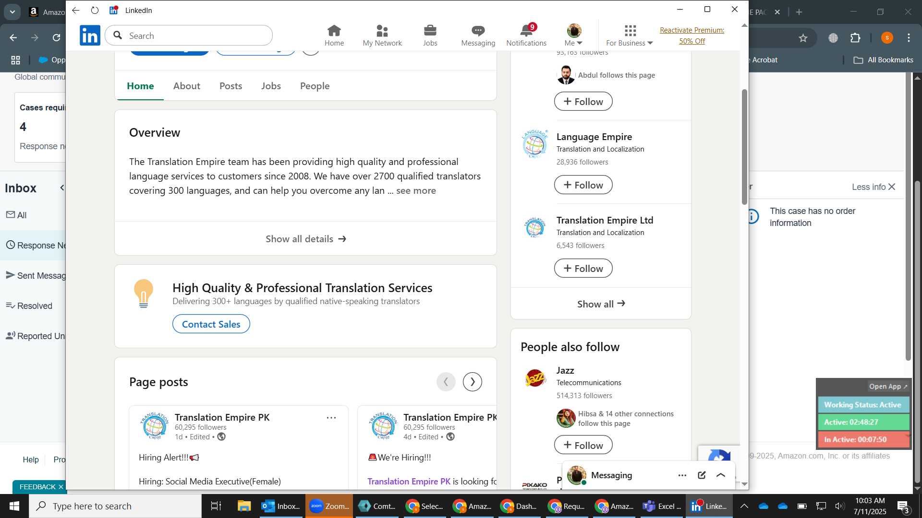
Task: Switch to the company Jobs tab
Action: [271, 86]
